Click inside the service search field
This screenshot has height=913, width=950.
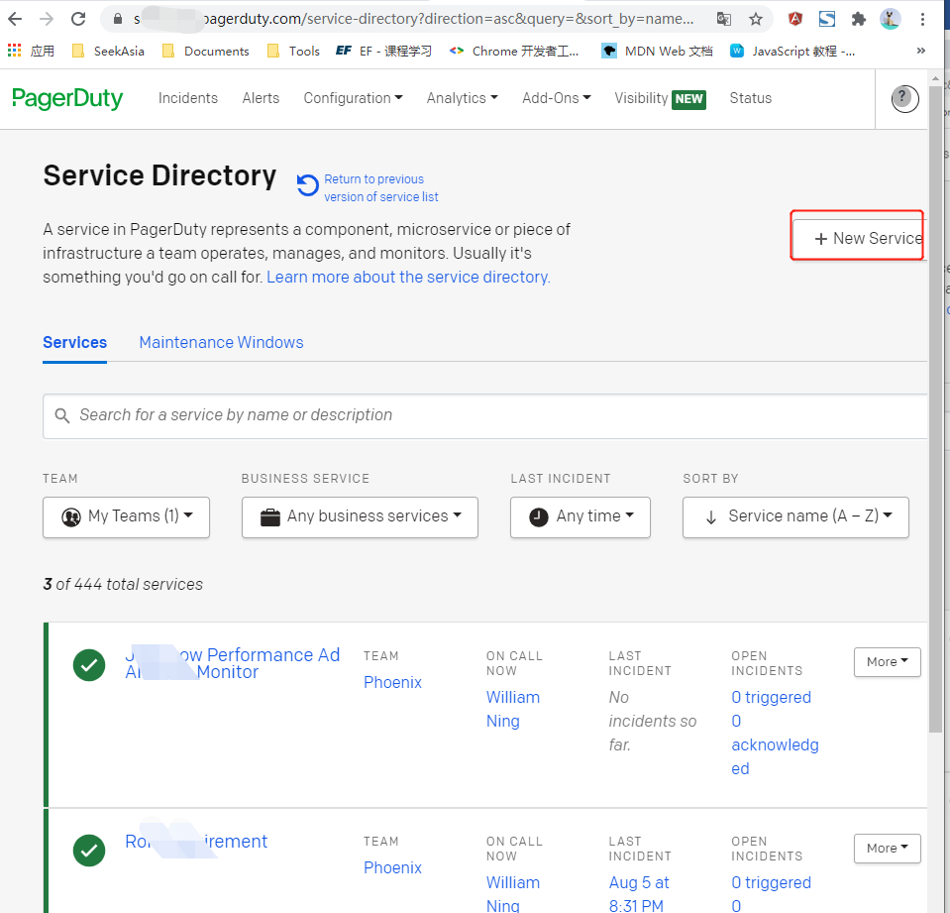click(297, 415)
